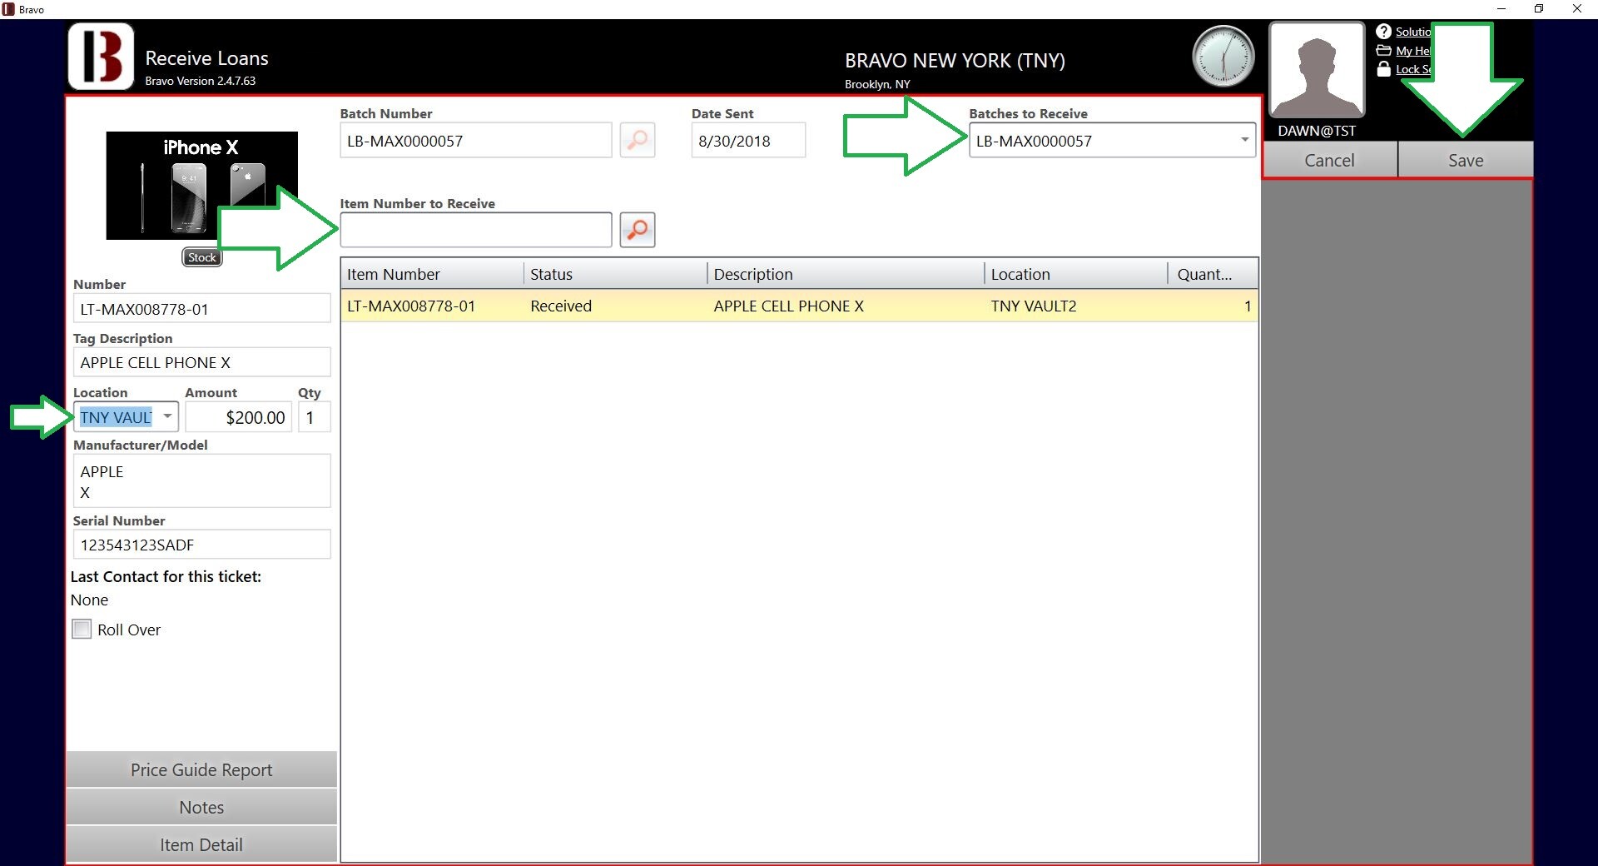Open the Item Detail button
1598x866 pixels.
click(x=201, y=844)
